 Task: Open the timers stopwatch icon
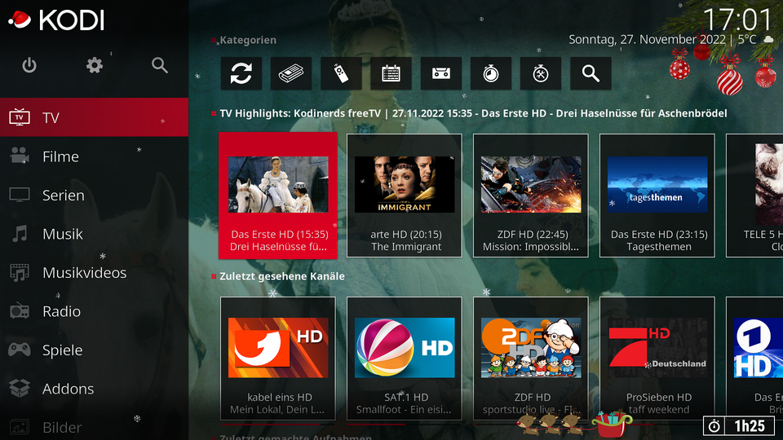click(x=491, y=73)
